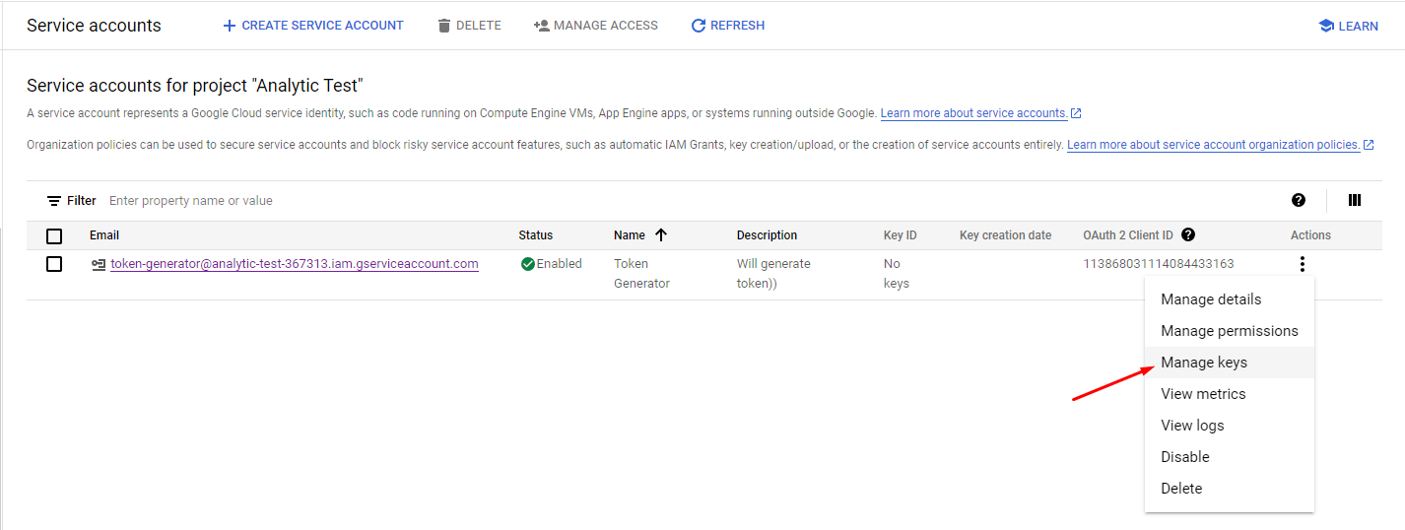Screen dimensions: 1405x530
Task: Click the green Enabled check icon
Action: [528, 264]
